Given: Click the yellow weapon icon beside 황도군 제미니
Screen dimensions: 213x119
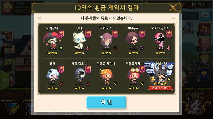Looking at the screenshot, I should [115, 83].
